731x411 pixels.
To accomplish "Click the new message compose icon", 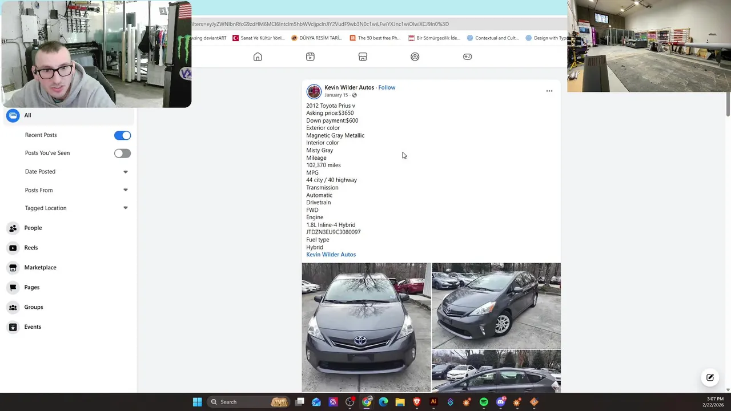I will pyautogui.click(x=710, y=377).
